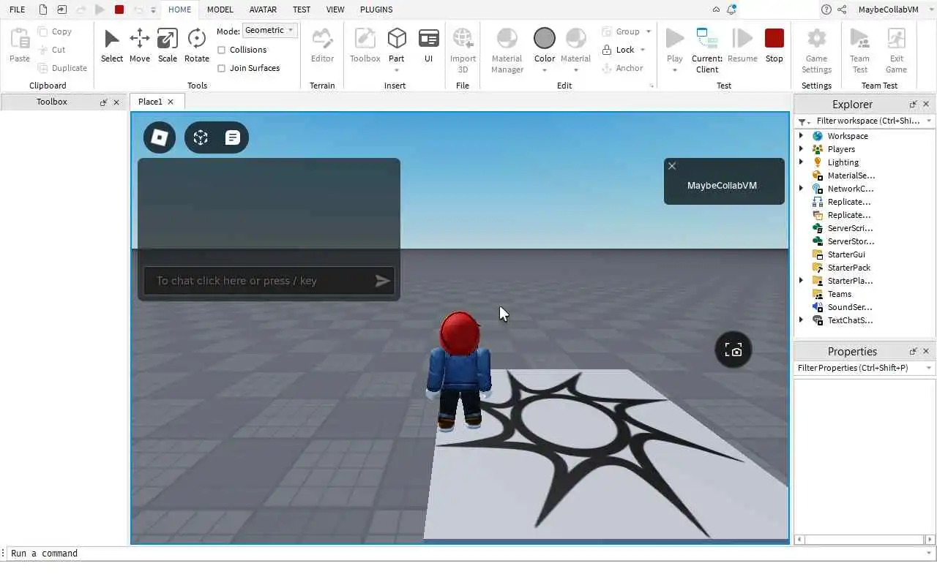The height and width of the screenshot is (585, 937).
Task: Open the Part type dropdown arrow
Action: pyautogui.click(x=397, y=70)
